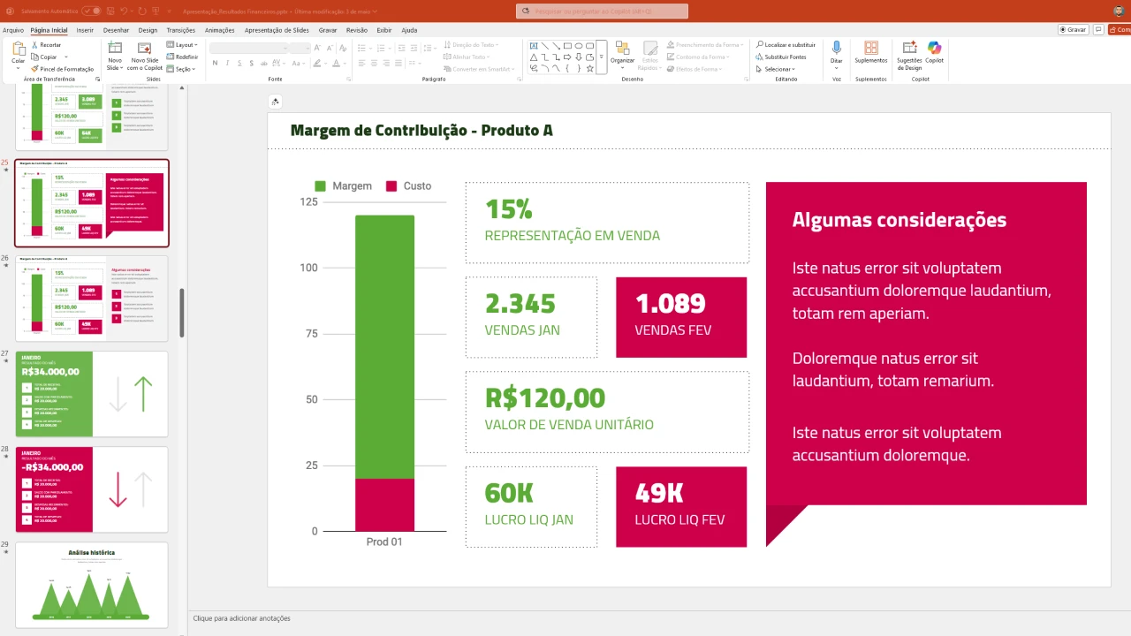1131x636 pixels.
Task: Open the Transições tab
Action: 181,30
